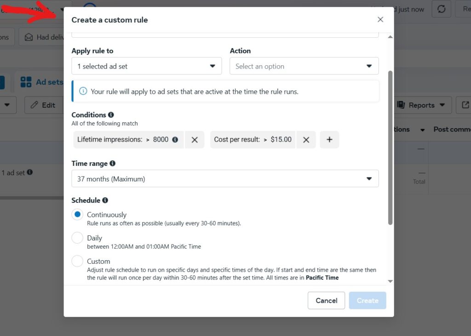Click the Conditions info icon
Viewport: 471px width, 336px height.
pos(111,115)
